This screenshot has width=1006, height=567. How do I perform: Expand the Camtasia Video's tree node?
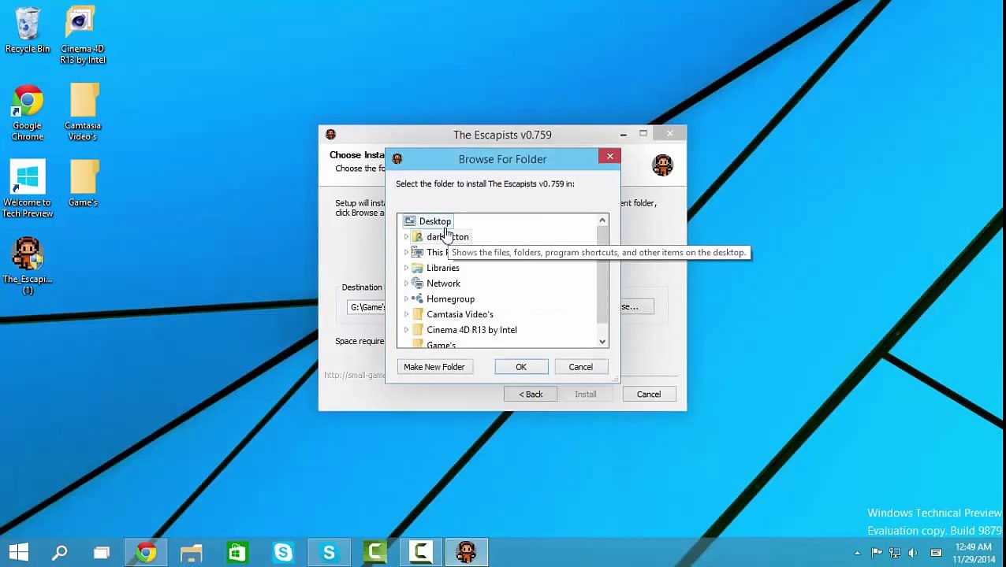tap(406, 314)
